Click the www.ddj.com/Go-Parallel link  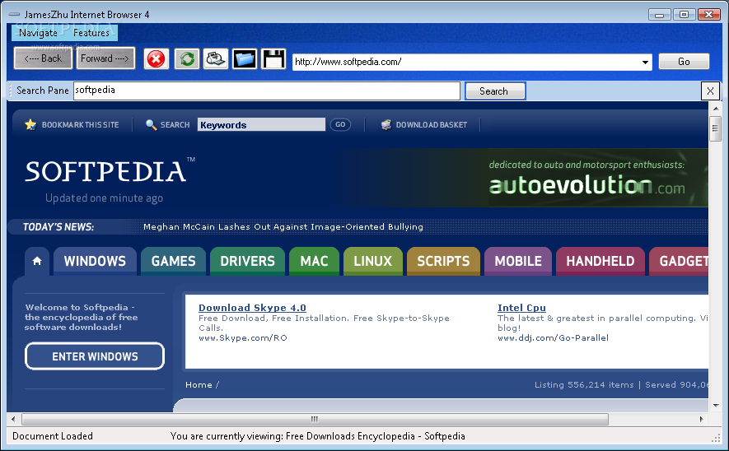pos(553,337)
